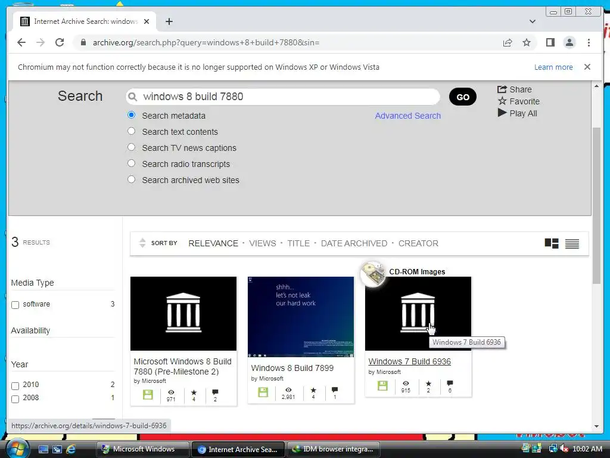This screenshot has width=610, height=458.
Task: Select the Internet Archive Search browser tab
Action: tap(85, 21)
